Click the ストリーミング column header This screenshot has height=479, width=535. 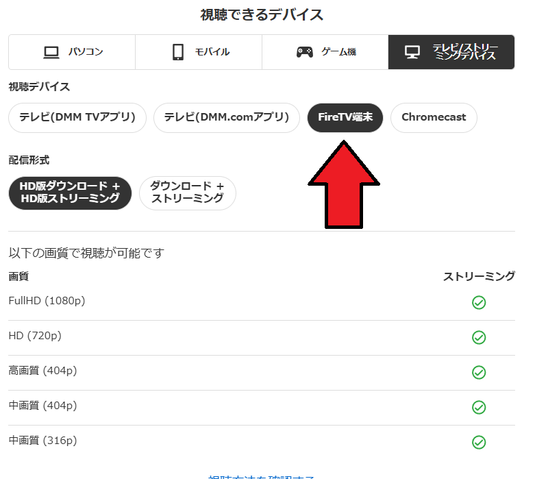coord(479,277)
